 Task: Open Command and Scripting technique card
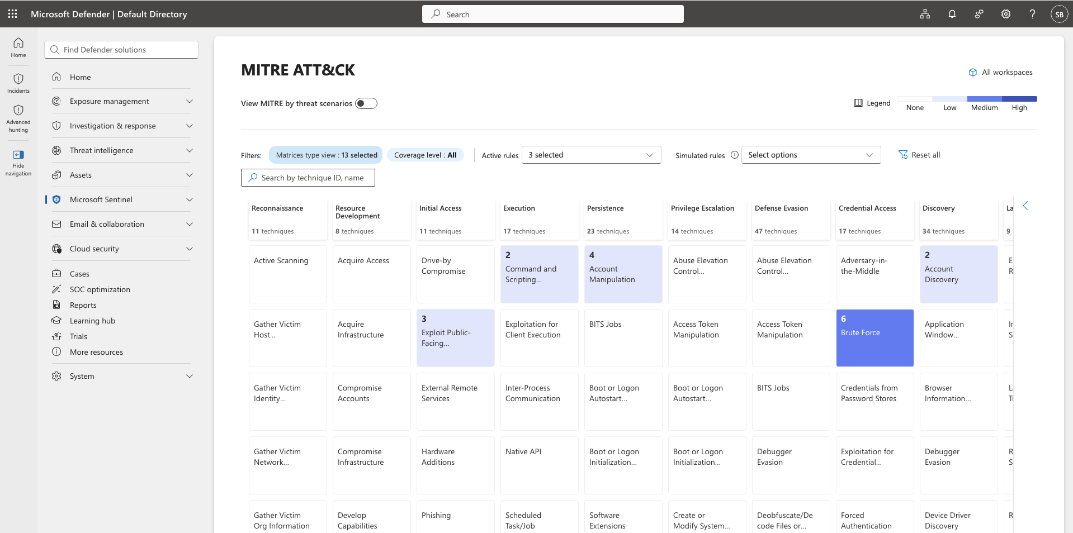pos(539,274)
